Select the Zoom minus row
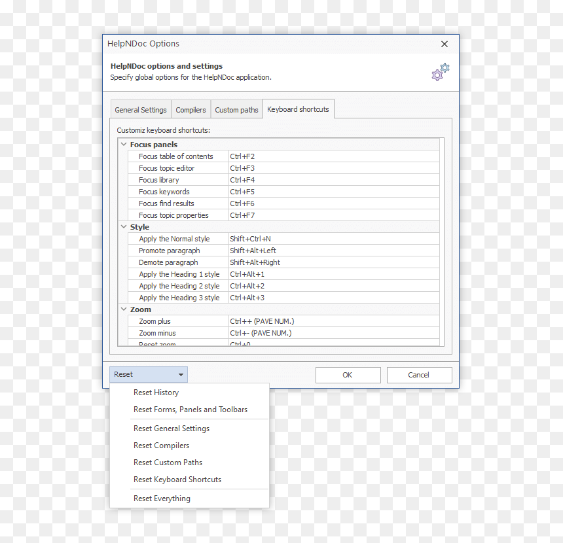The image size is (563, 543). (283, 333)
